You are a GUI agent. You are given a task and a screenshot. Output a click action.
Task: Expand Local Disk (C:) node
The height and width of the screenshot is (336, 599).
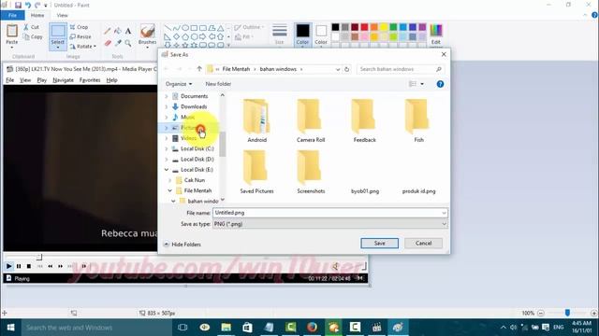tap(167, 148)
